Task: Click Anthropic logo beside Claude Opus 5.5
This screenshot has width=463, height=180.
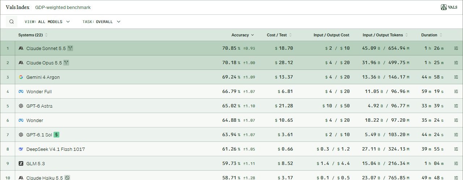Action: 21,63
